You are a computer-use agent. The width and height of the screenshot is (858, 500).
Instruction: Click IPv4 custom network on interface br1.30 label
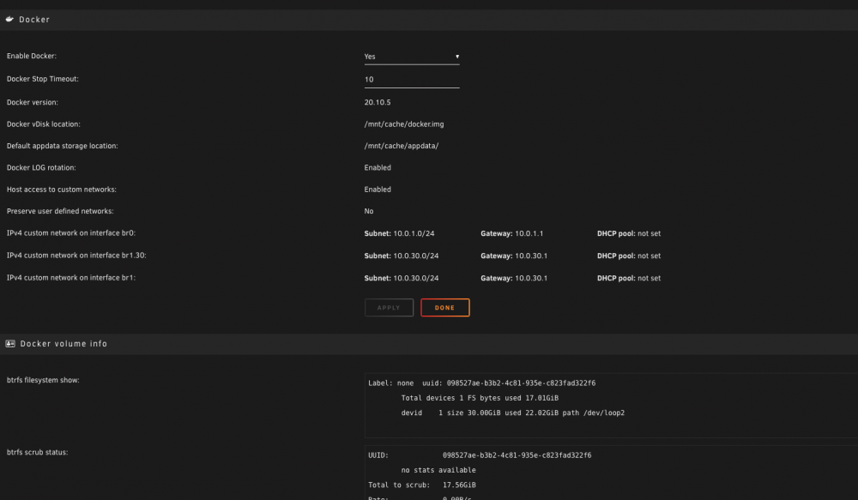(76, 256)
